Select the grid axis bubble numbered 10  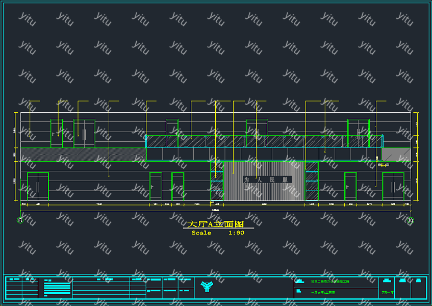[x=411, y=220]
